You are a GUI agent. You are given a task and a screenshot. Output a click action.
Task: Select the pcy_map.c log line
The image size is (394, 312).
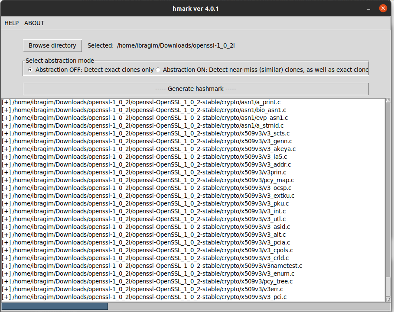point(147,180)
